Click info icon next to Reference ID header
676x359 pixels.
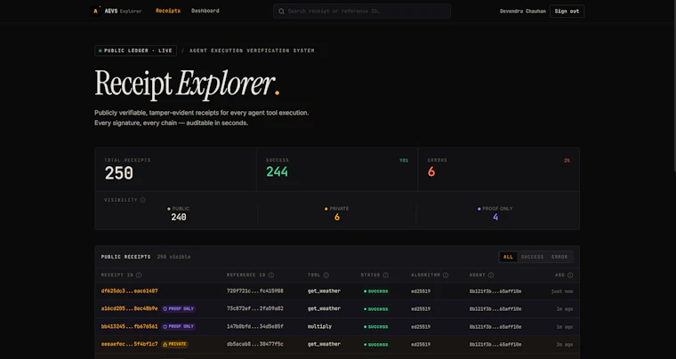(x=271, y=275)
